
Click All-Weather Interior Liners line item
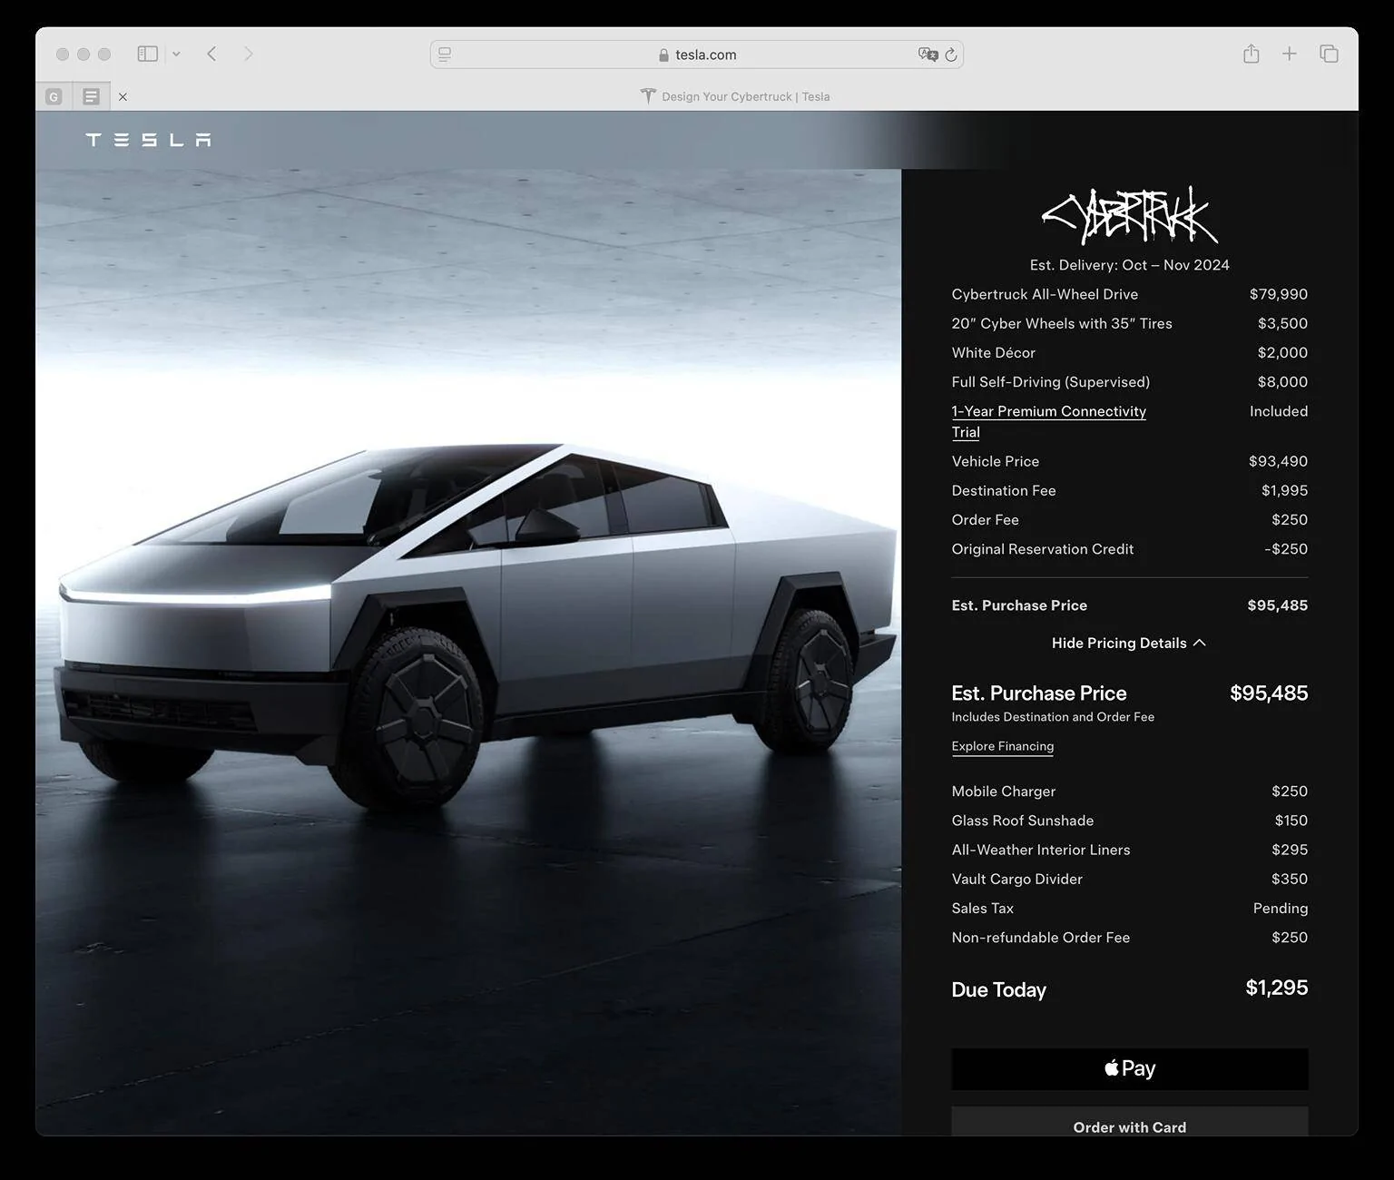[1040, 850]
